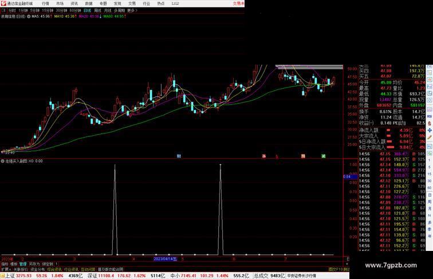
Task: Switch to 分时 chart period
Action: 12,10
